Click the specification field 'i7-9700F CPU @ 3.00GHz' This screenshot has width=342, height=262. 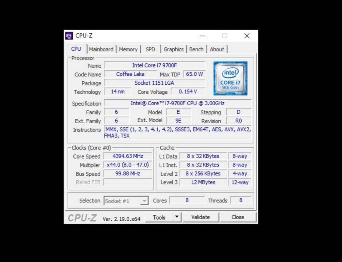(x=178, y=103)
